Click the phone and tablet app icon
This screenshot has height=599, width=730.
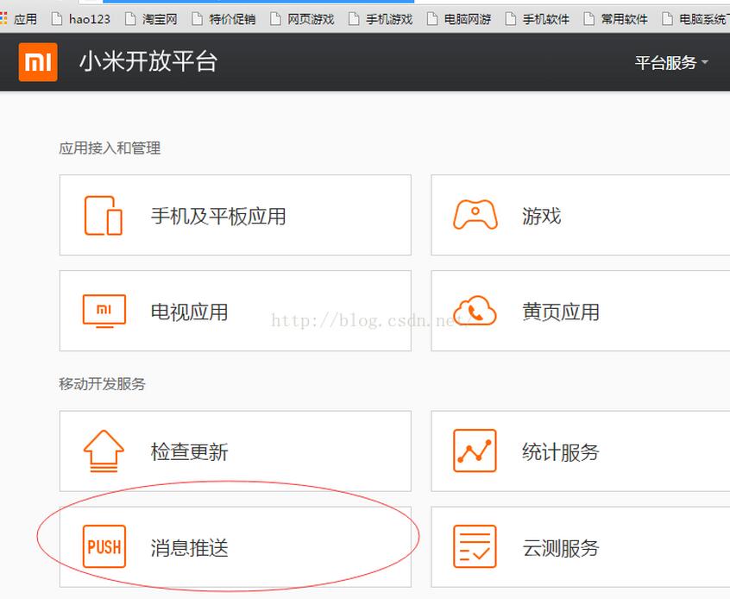[104, 215]
